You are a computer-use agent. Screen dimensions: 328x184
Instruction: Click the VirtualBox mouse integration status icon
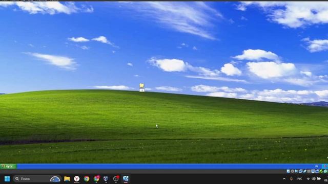click(325, 171)
